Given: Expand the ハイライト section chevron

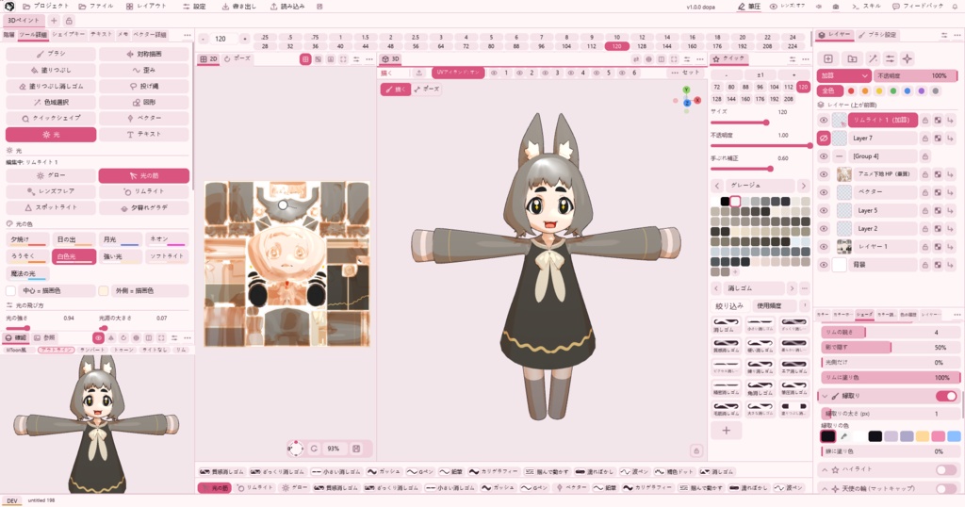Looking at the screenshot, I should [825, 469].
